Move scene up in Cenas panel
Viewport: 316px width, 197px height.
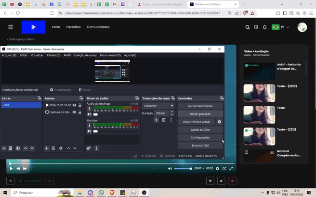26,148
